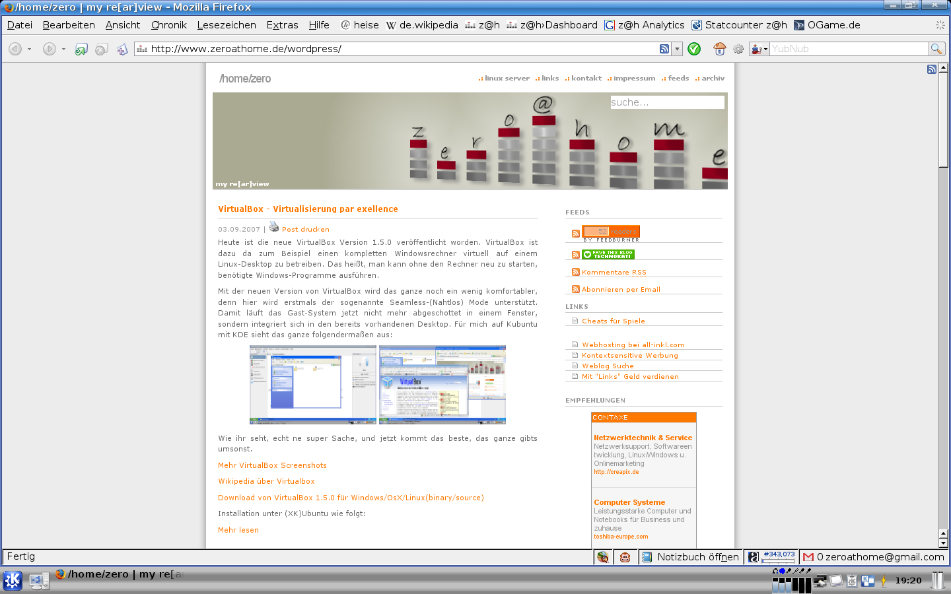Click the printer icon next to Post drucken
Screen dimensions: 951x594
tap(274, 227)
